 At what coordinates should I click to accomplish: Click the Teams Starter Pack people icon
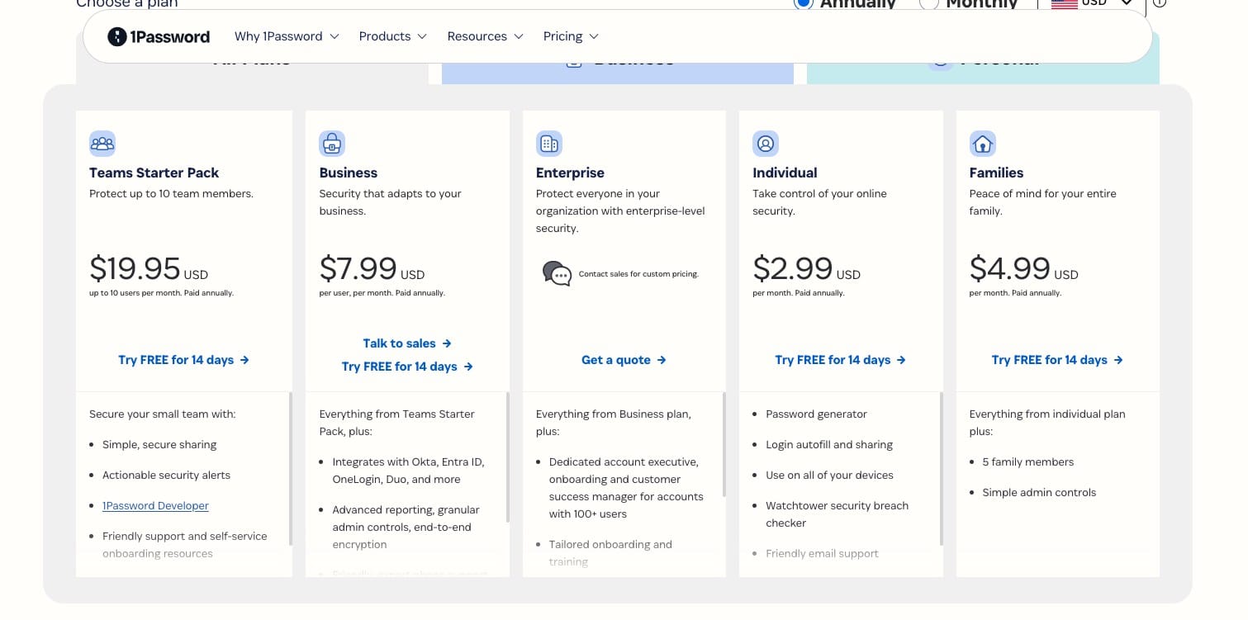click(102, 143)
